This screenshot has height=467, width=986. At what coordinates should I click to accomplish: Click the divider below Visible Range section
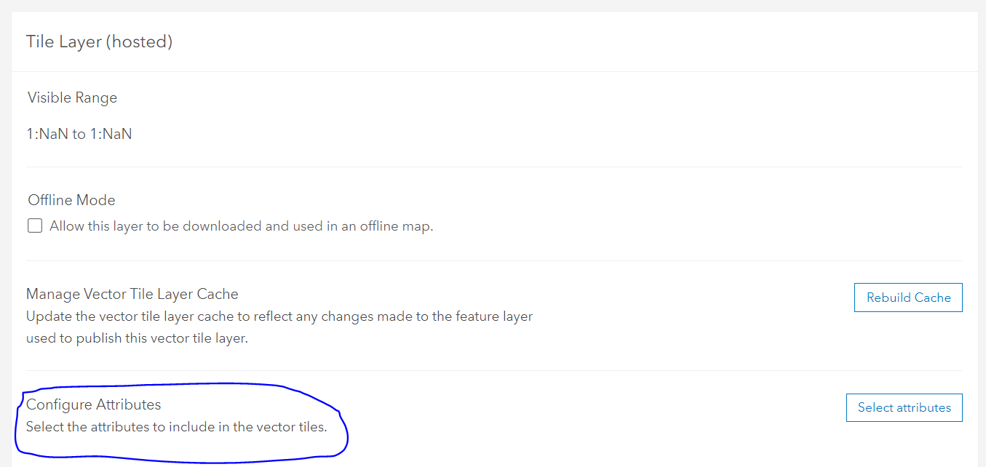coord(493,164)
